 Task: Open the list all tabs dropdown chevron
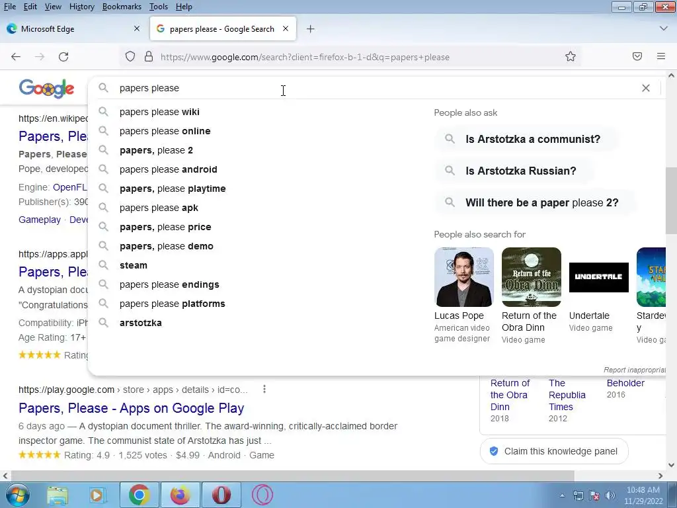tap(664, 28)
